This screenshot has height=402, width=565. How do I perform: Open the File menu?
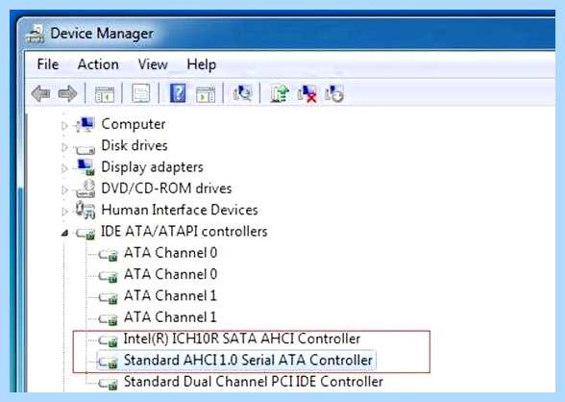click(48, 64)
